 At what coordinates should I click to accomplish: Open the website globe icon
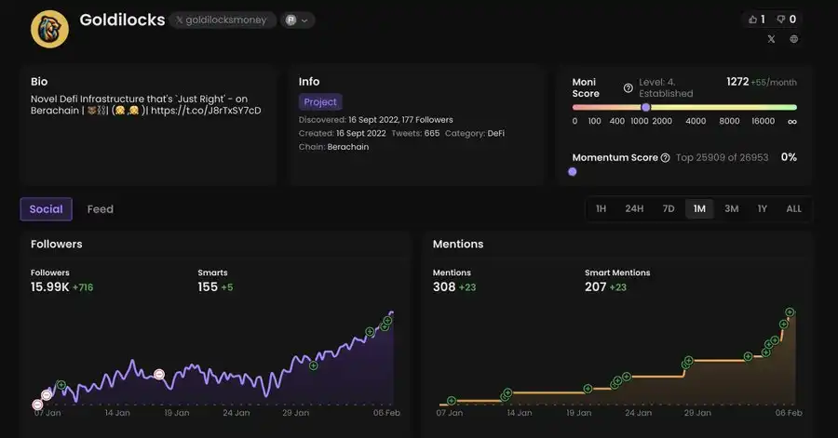click(x=794, y=39)
